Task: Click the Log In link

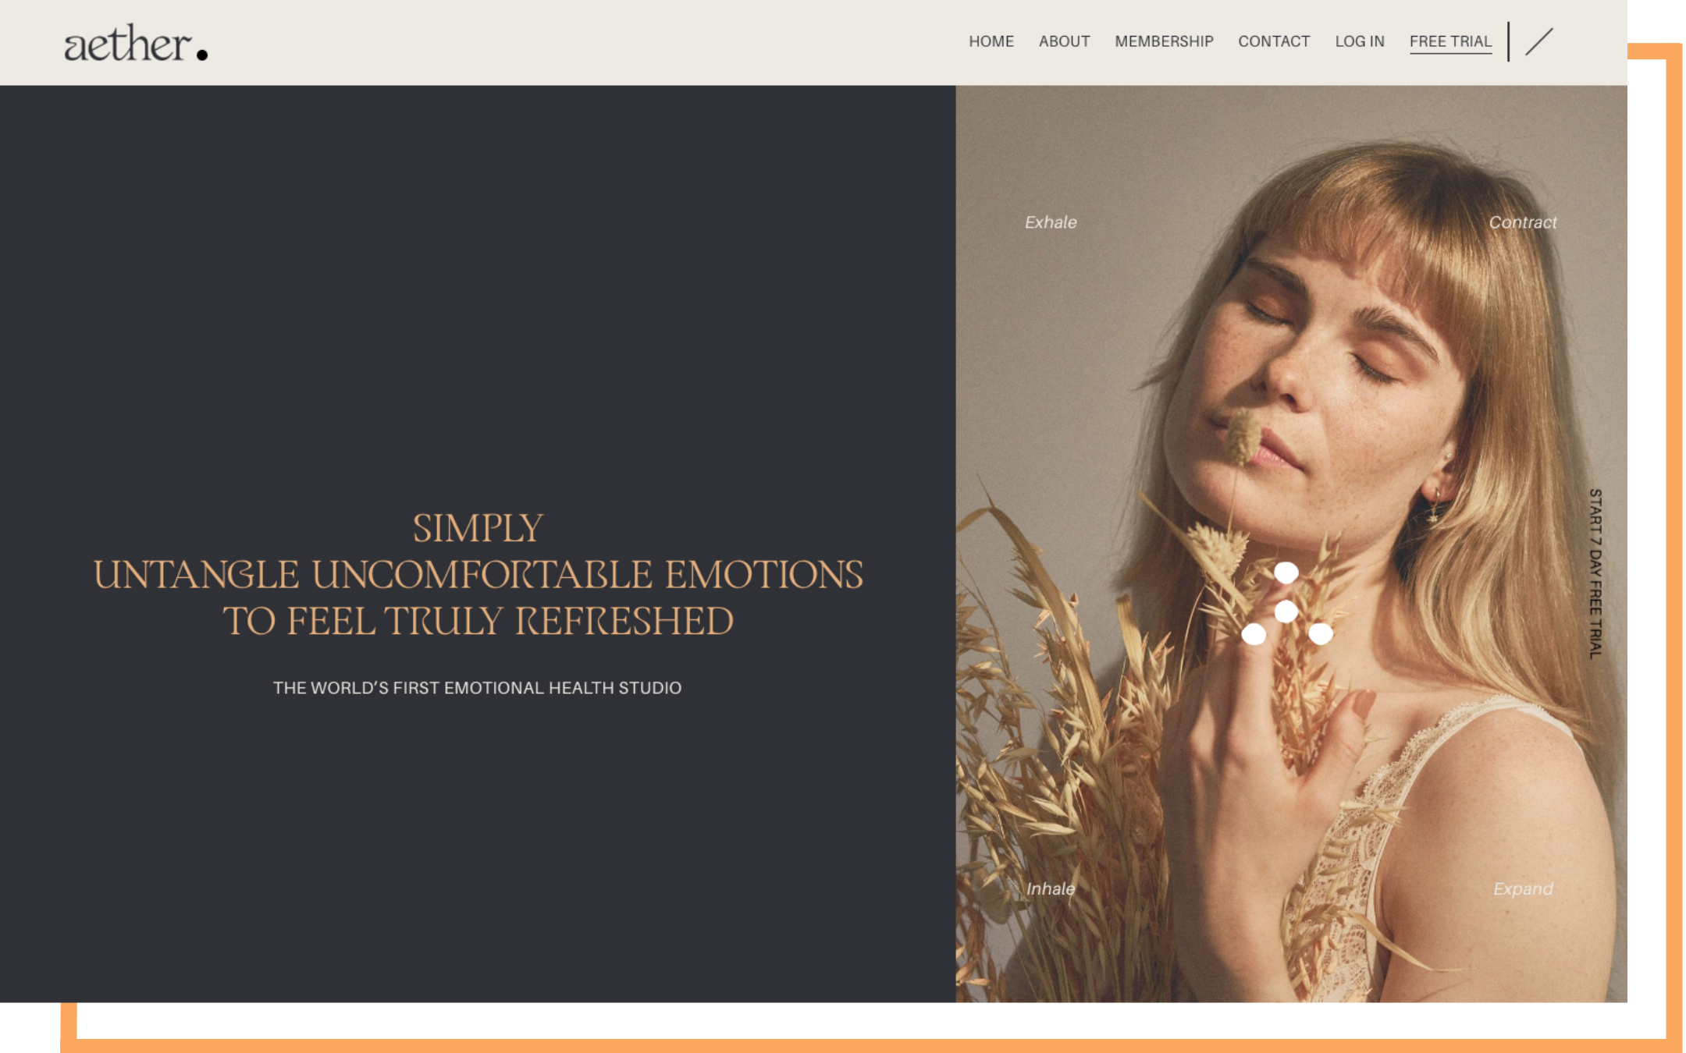Action: (x=1360, y=41)
